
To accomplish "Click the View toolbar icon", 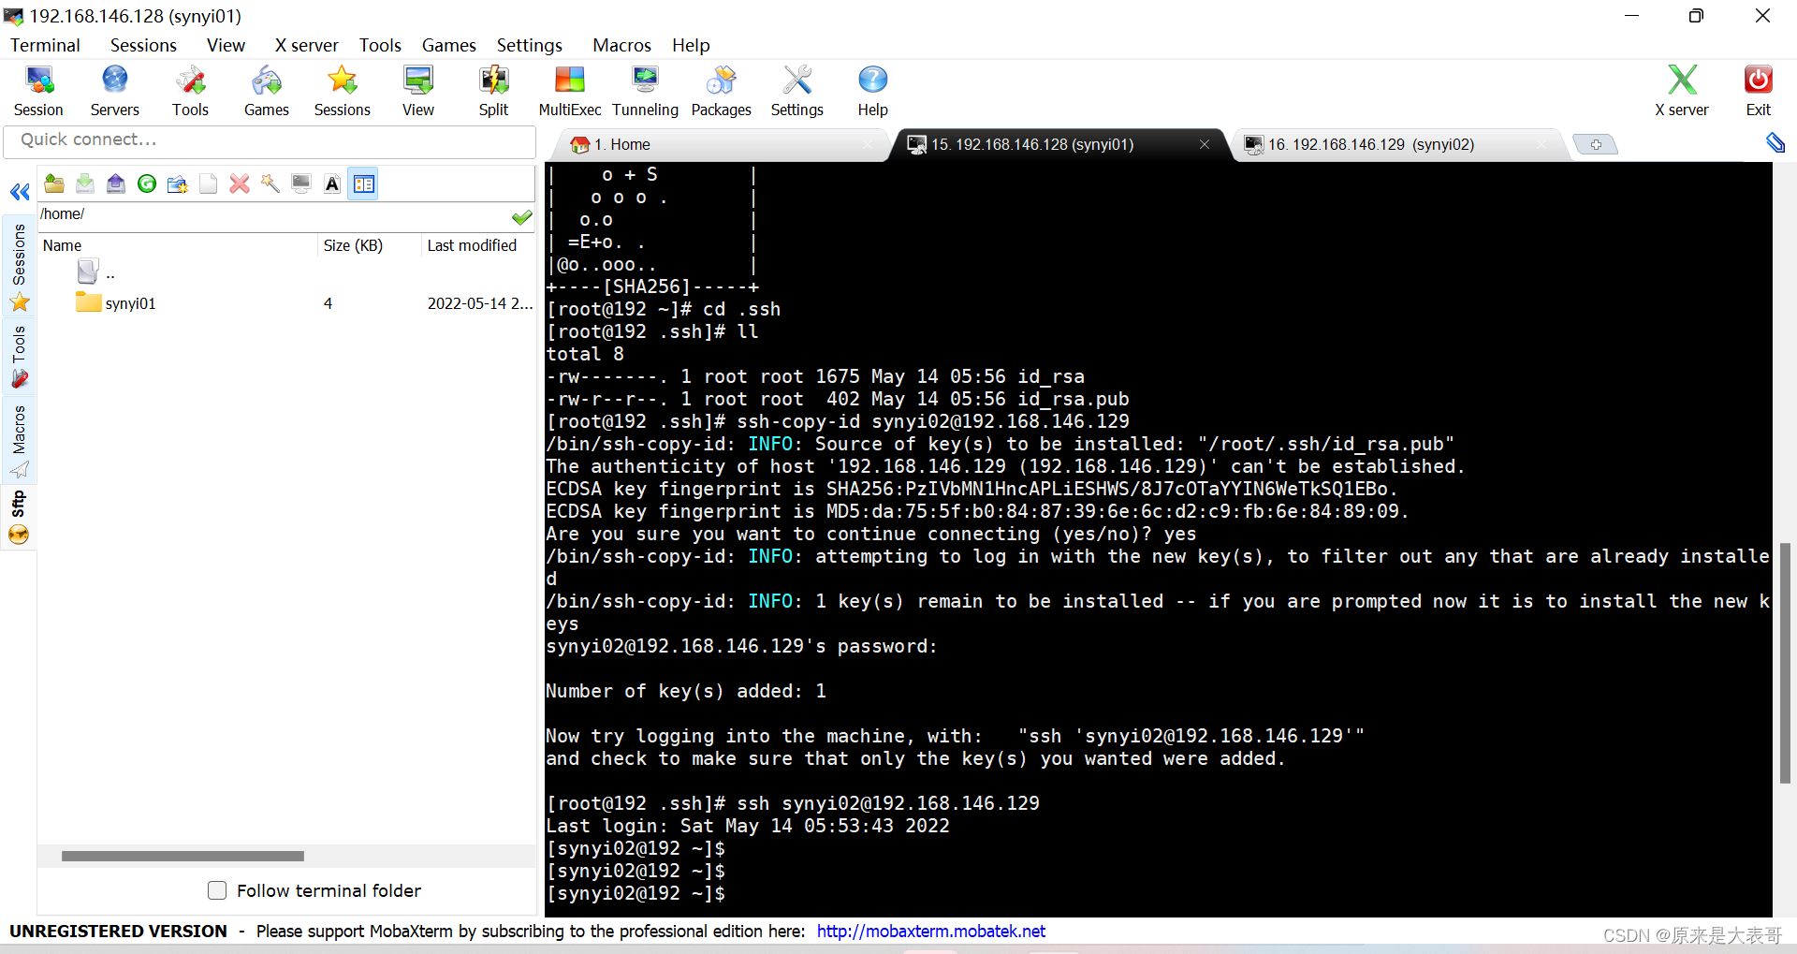I will (x=417, y=91).
